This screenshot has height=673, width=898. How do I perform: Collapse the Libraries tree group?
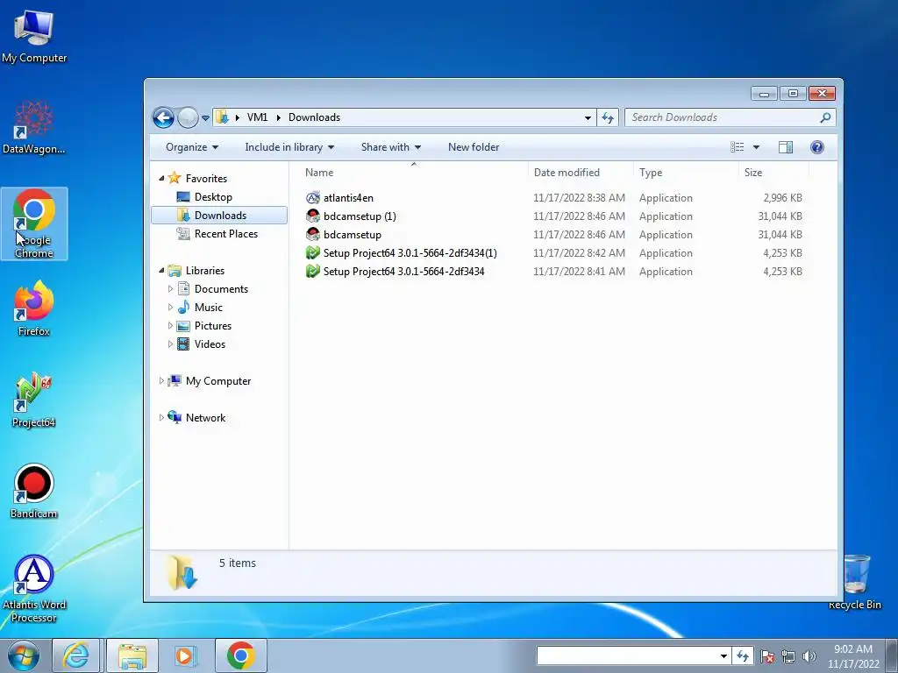161,271
